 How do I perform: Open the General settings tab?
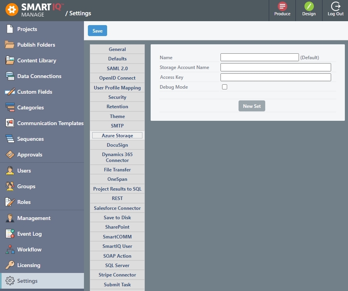(x=117, y=49)
